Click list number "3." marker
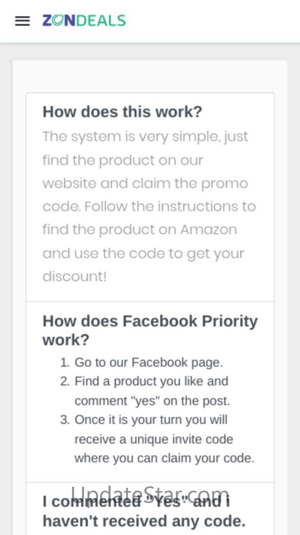This screenshot has height=535, width=300. click(x=65, y=420)
